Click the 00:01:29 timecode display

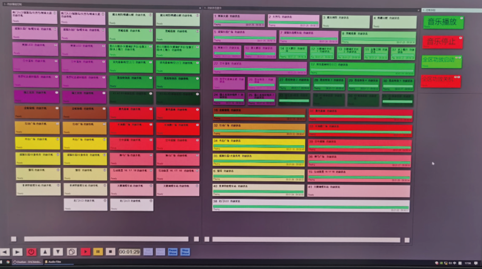[x=129, y=252]
